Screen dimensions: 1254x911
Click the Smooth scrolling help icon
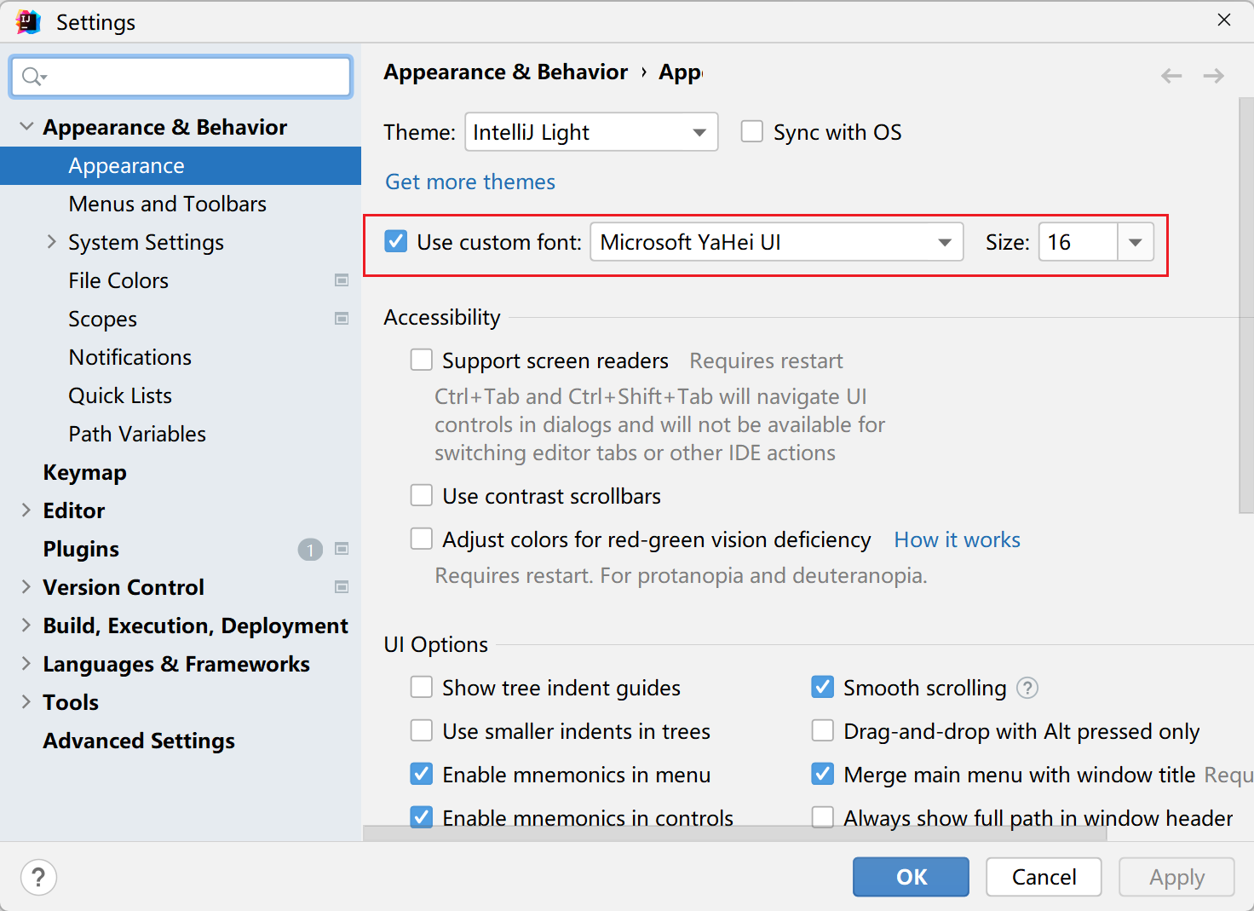(x=1027, y=688)
